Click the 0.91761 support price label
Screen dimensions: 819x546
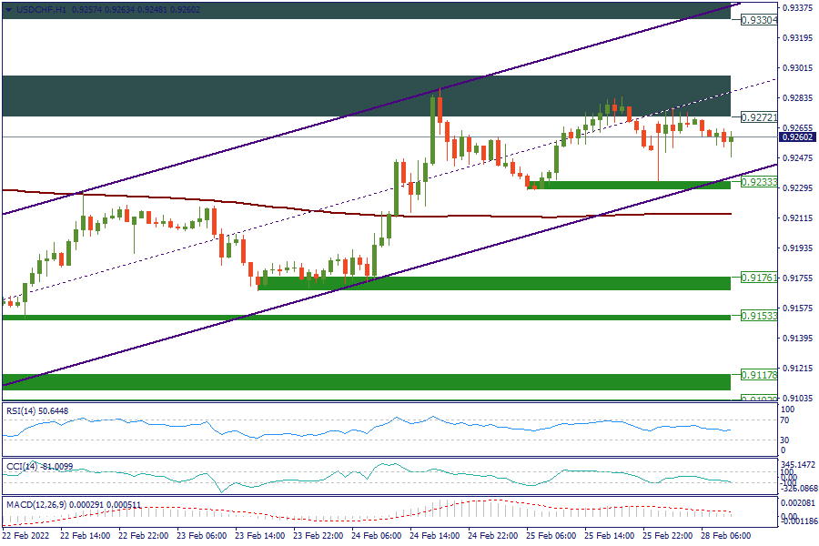[x=757, y=278]
